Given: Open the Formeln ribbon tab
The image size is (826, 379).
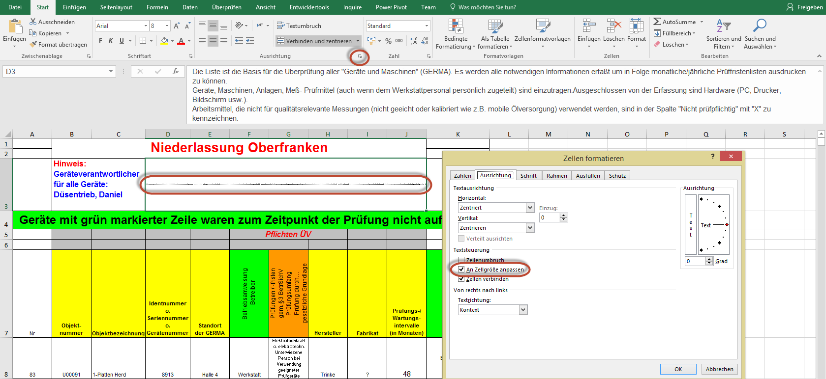Looking at the screenshot, I should click(x=157, y=7).
